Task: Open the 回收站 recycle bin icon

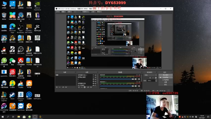Action: click(x=4, y=16)
